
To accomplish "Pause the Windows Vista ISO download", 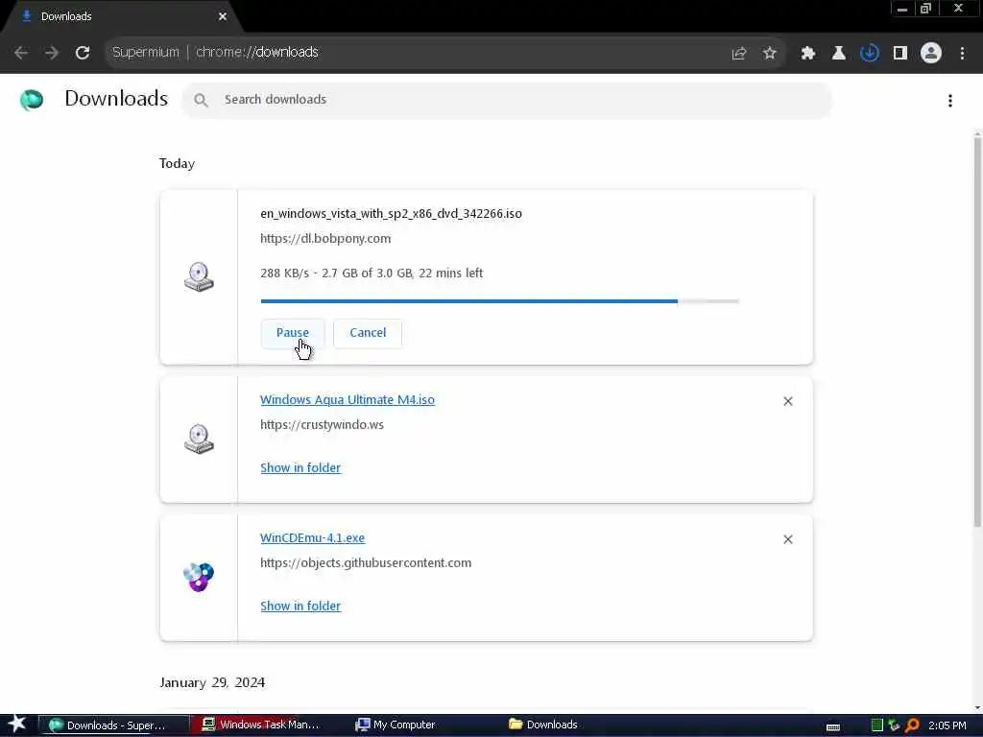I will click(x=293, y=333).
